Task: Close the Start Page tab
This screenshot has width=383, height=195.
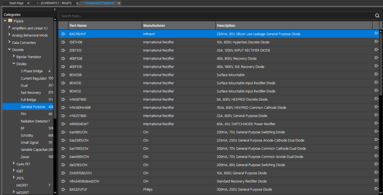Action: (28, 3)
